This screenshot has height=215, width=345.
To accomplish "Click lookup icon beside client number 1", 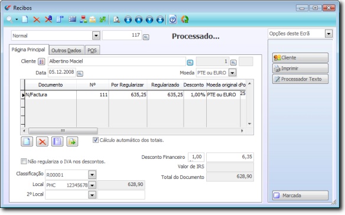I will (233, 63).
